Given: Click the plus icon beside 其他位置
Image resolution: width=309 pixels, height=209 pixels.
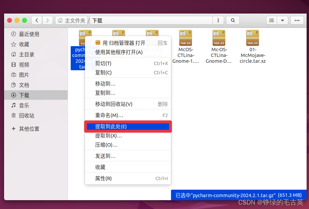Looking at the screenshot, I should (13, 129).
